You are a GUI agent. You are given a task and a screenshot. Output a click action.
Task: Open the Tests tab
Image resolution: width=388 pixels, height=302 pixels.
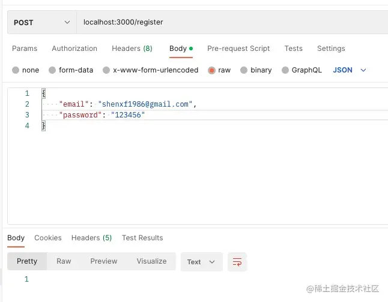point(294,49)
